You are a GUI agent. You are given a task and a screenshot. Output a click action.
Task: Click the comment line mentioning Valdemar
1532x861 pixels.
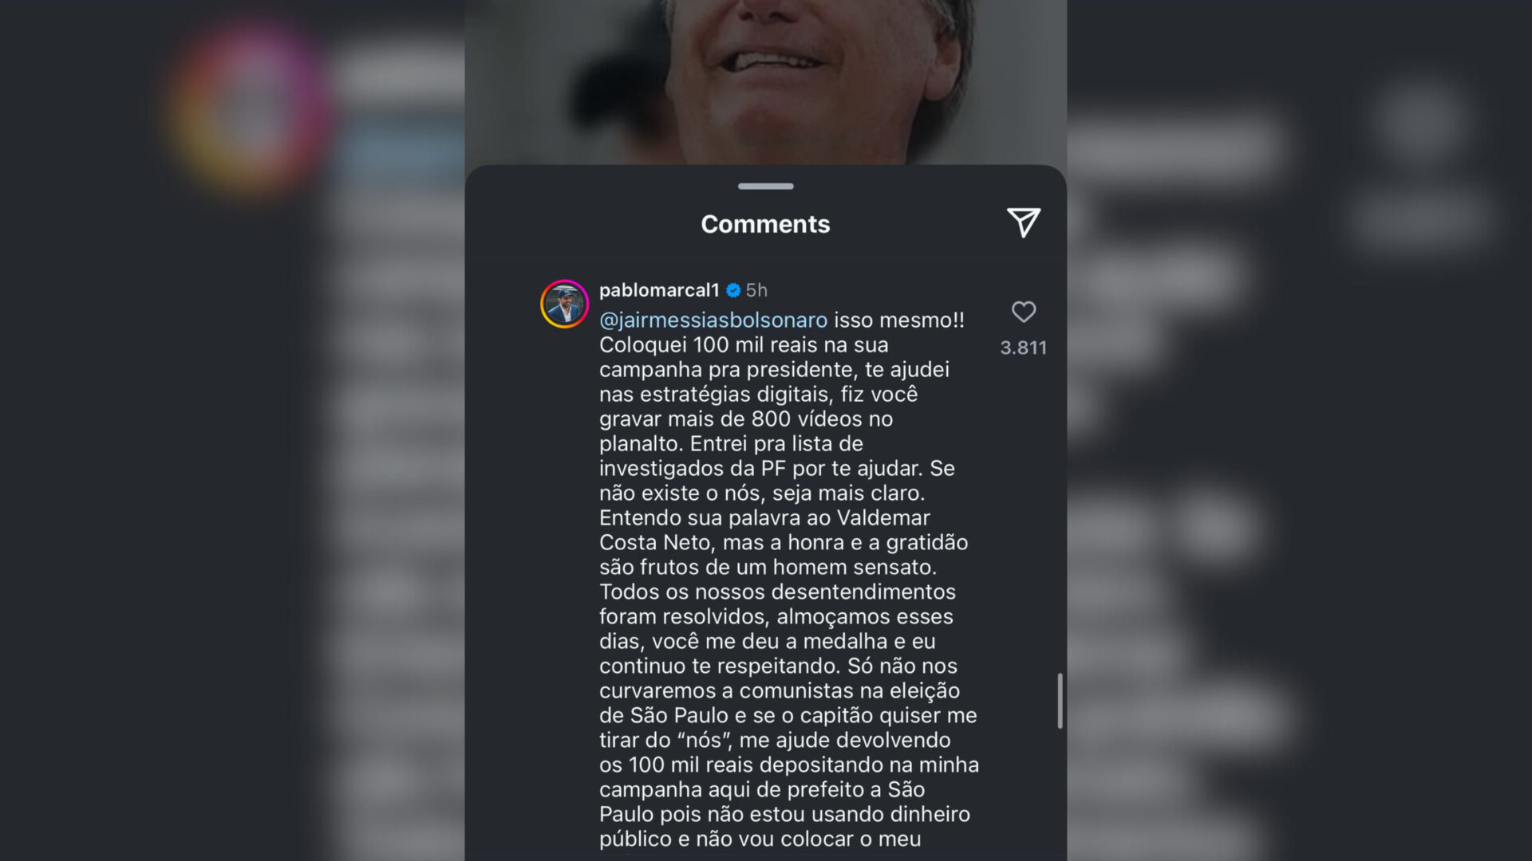click(x=764, y=518)
